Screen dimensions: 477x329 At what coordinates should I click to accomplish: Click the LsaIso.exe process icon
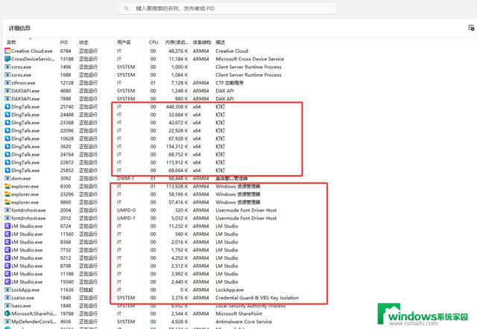[7, 298]
